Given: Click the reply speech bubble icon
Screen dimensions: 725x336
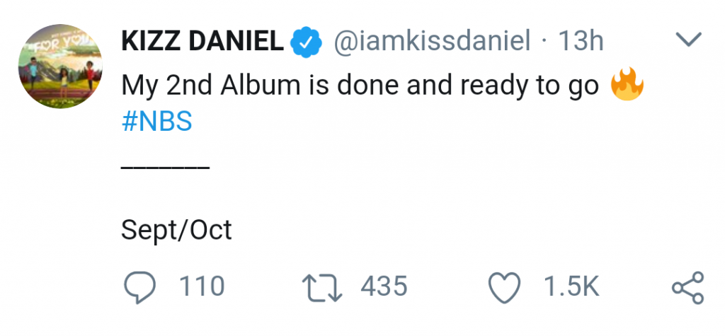Looking at the screenshot, I should point(140,286).
